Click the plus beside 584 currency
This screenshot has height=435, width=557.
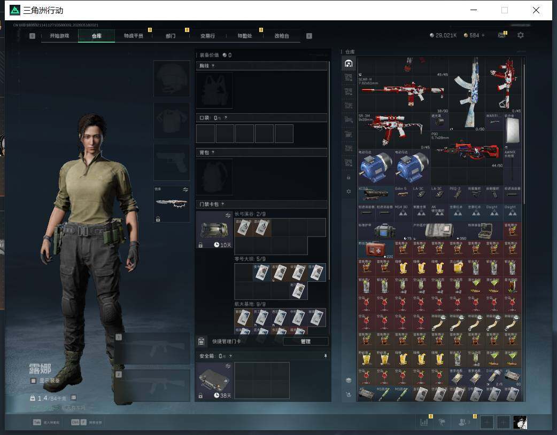tap(483, 35)
